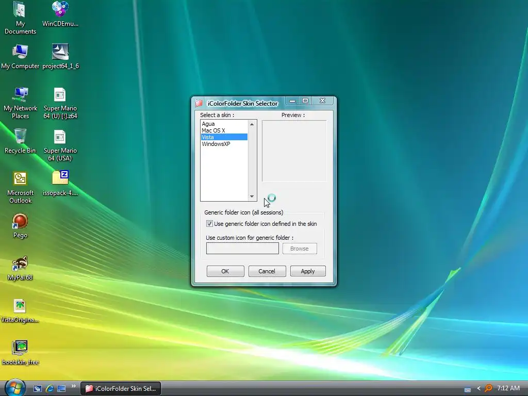Click Show Desktop quick launch icon
This screenshot has height=396, width=528.
click(37, 389)
